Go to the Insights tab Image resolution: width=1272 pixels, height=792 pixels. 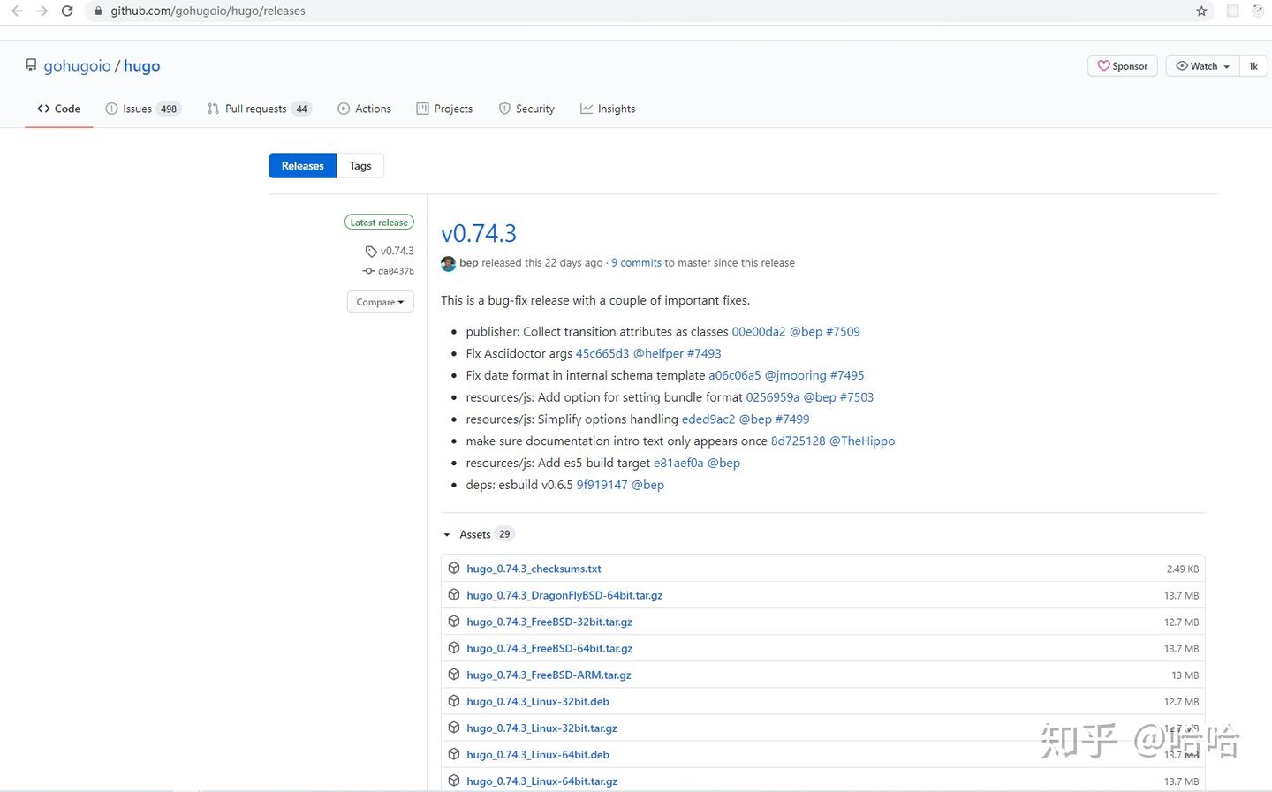pyautogui.click(x=608, y=109)
